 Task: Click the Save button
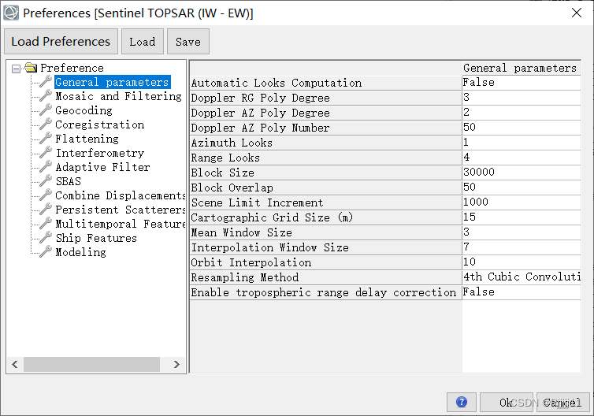pyautogui.click(x=188, y=41)
